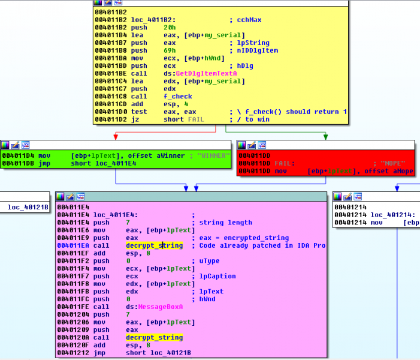Click the loc_4011B2: label in the yellow node
Image resolution: width=420 pixels, height=360 pixels.
[x=153, y=20]
